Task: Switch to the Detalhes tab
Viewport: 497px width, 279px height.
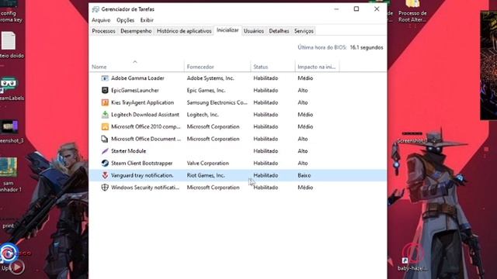Action: click(x=279, y=31)
